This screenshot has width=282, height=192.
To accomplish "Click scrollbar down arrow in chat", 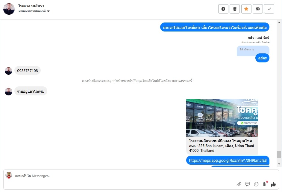I will pos(279,164).
